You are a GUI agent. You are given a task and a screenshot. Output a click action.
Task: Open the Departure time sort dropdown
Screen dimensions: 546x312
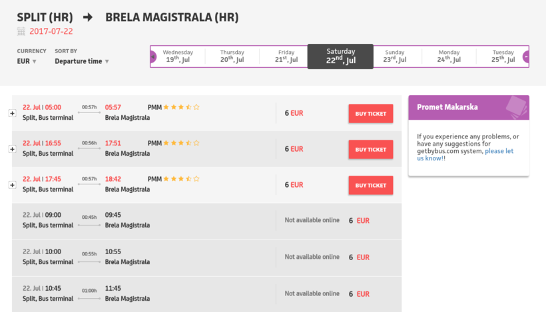click(x=81, y=62)
